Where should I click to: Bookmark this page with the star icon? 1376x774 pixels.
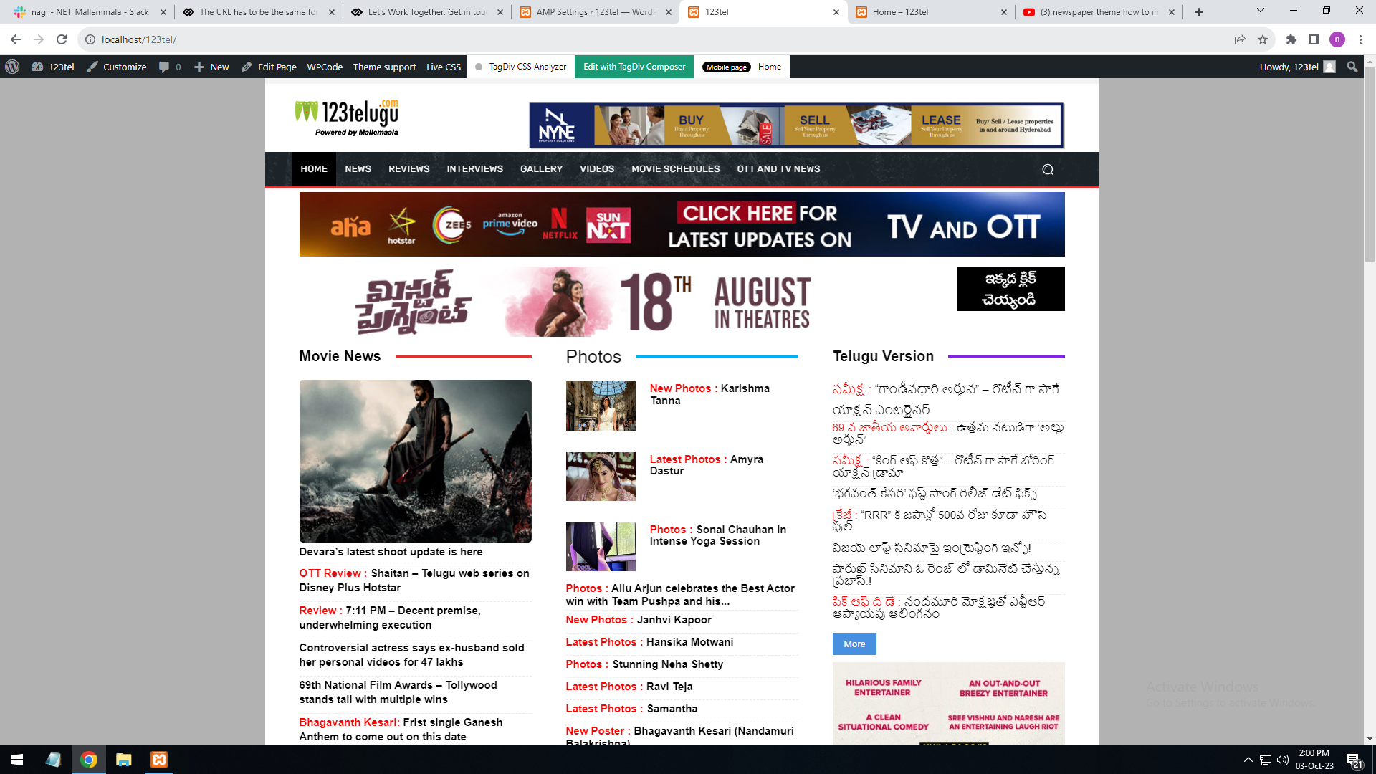click(1263, 39)
